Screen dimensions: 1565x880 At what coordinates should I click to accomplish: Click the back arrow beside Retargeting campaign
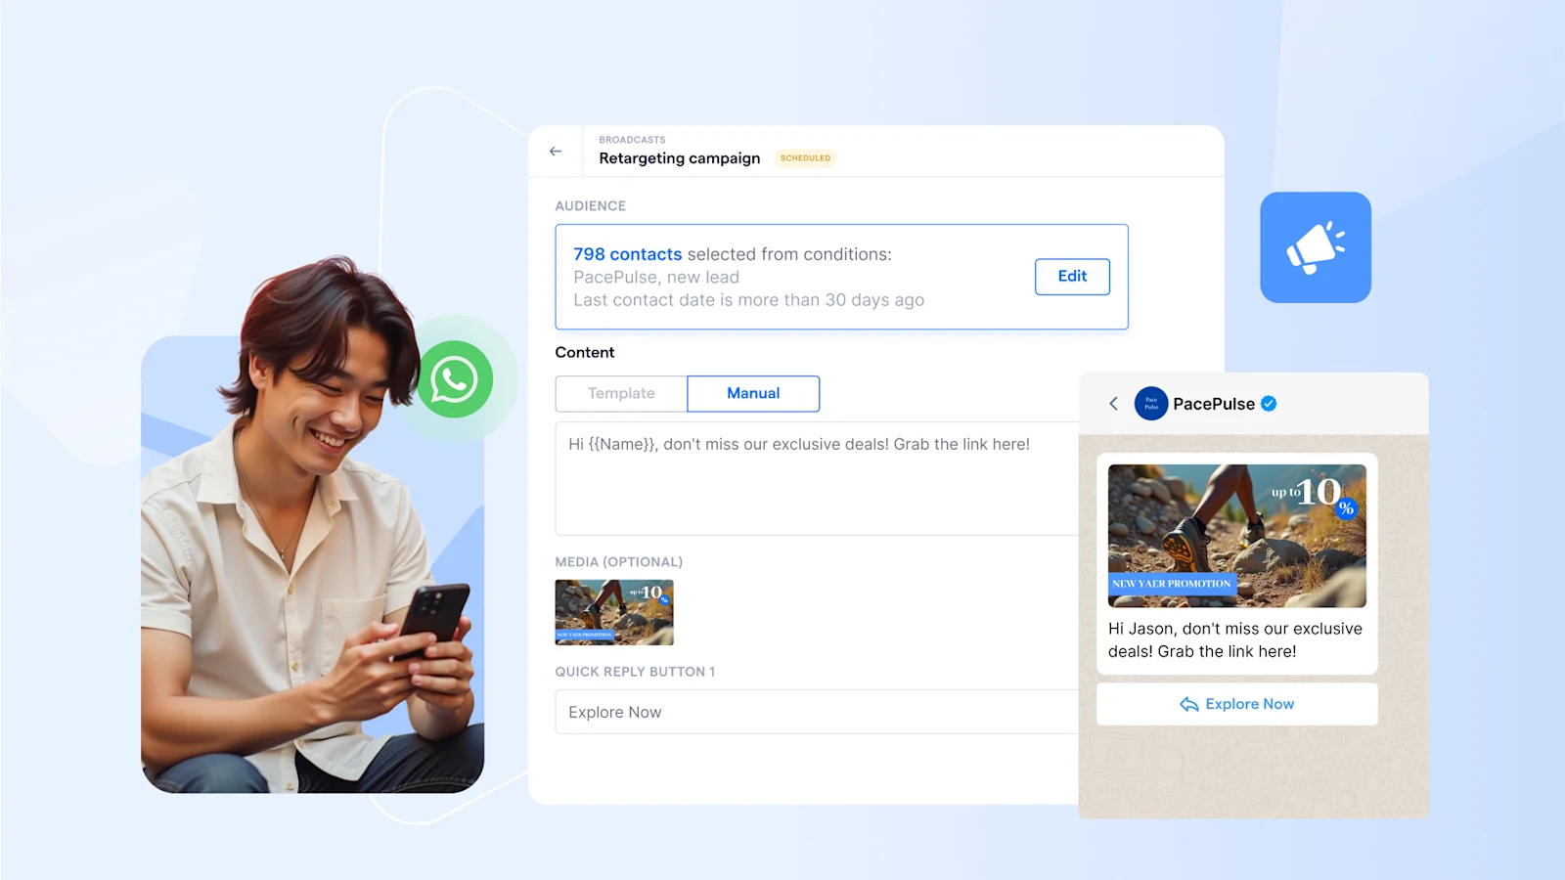pyautogui.click(x=556, y=152)
